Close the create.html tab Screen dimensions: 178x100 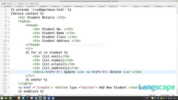tap(163, 6)
